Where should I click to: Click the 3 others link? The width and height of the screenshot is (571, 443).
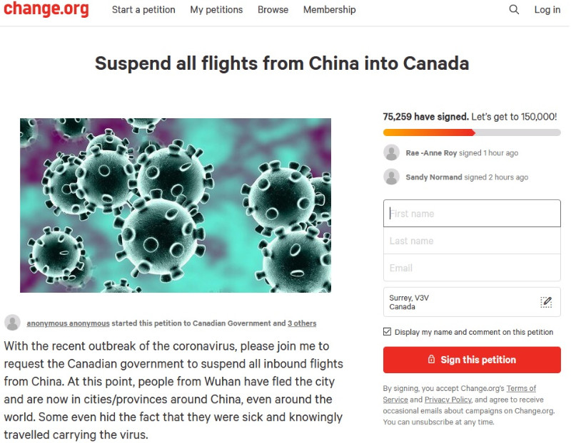[x=302, y=323]
